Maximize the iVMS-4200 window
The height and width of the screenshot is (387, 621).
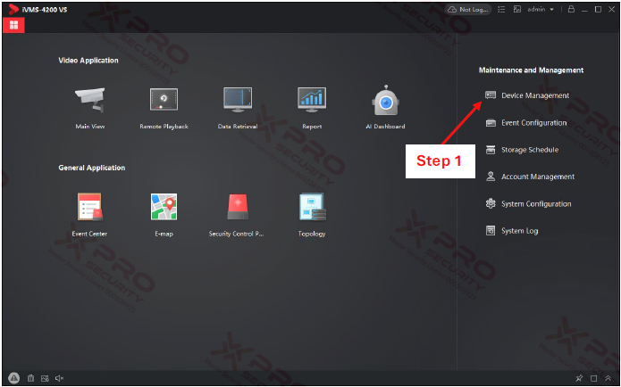pyautogui.click(x=598, y=10)
